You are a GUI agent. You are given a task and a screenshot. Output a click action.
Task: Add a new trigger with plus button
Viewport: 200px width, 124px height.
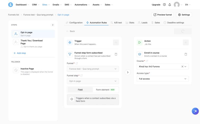coord(116,42)
